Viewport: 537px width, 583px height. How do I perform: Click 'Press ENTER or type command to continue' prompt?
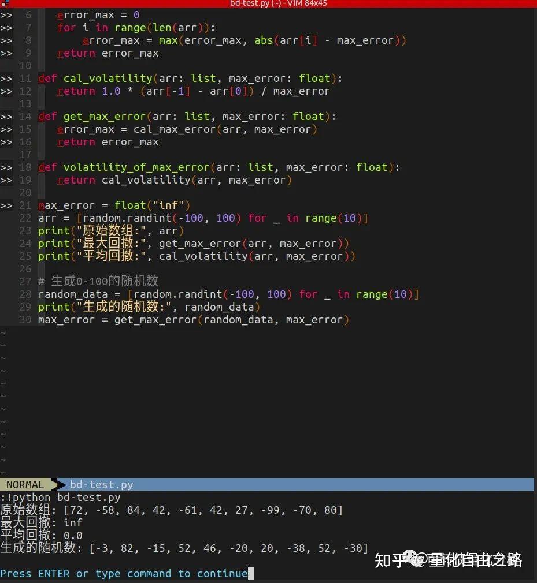[x=124, y=574]
